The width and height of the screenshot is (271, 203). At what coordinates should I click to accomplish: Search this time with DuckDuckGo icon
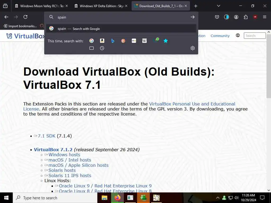pyautogui.click(x=123, y=41)
